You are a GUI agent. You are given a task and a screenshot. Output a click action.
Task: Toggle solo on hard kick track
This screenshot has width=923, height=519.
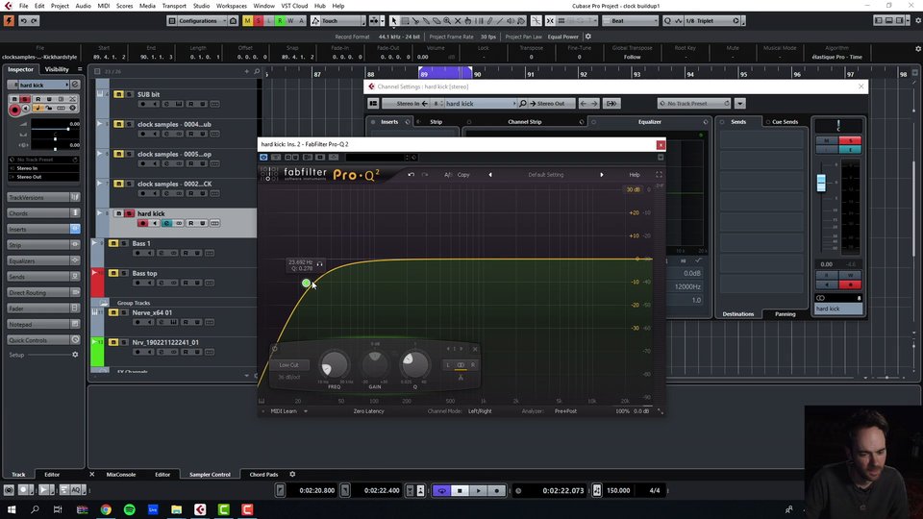[x=129, y=213]
